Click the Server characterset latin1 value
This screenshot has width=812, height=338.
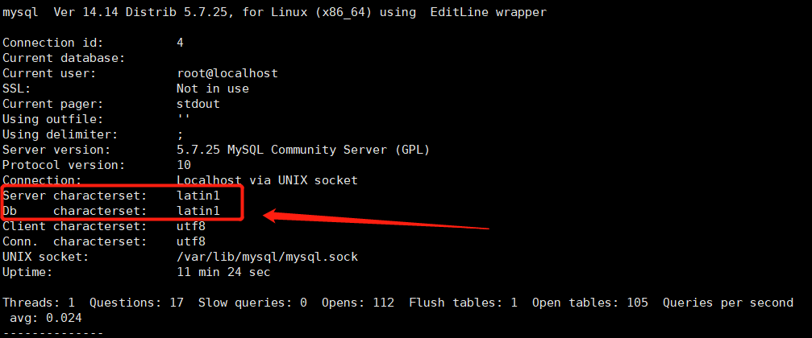click(198, 196)
